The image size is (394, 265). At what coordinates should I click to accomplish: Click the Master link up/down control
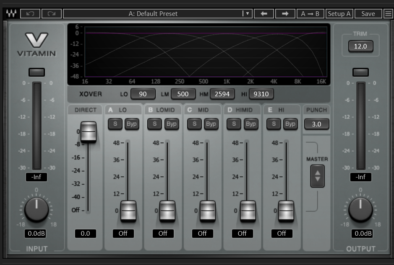(x=317, y=176)
